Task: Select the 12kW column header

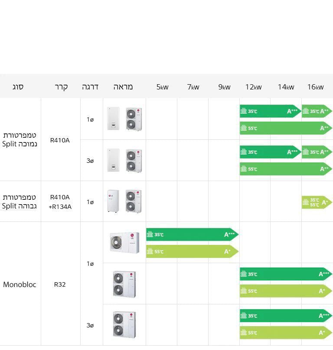Action: coord(254,87)
